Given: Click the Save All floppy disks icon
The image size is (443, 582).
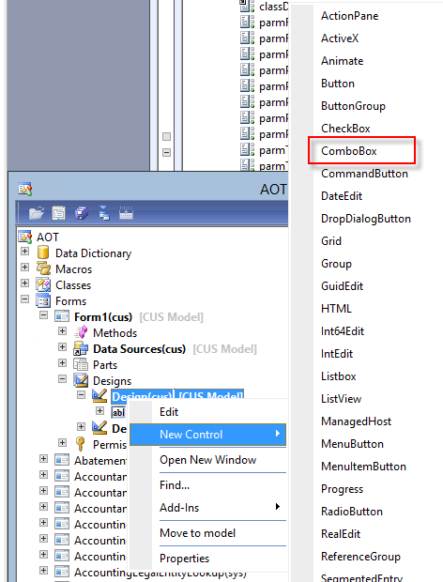Looking at the screenshot, I should (82, 213).
